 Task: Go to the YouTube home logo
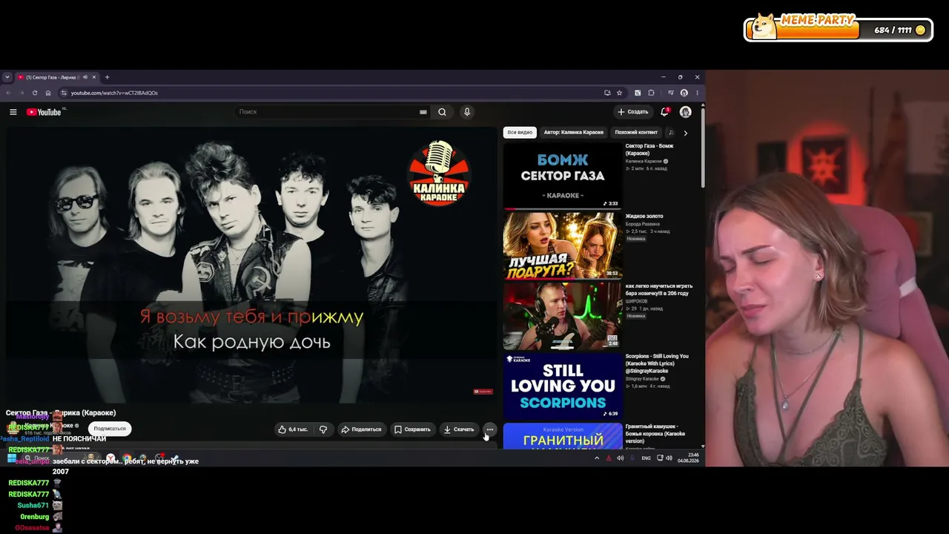[44, 112]
